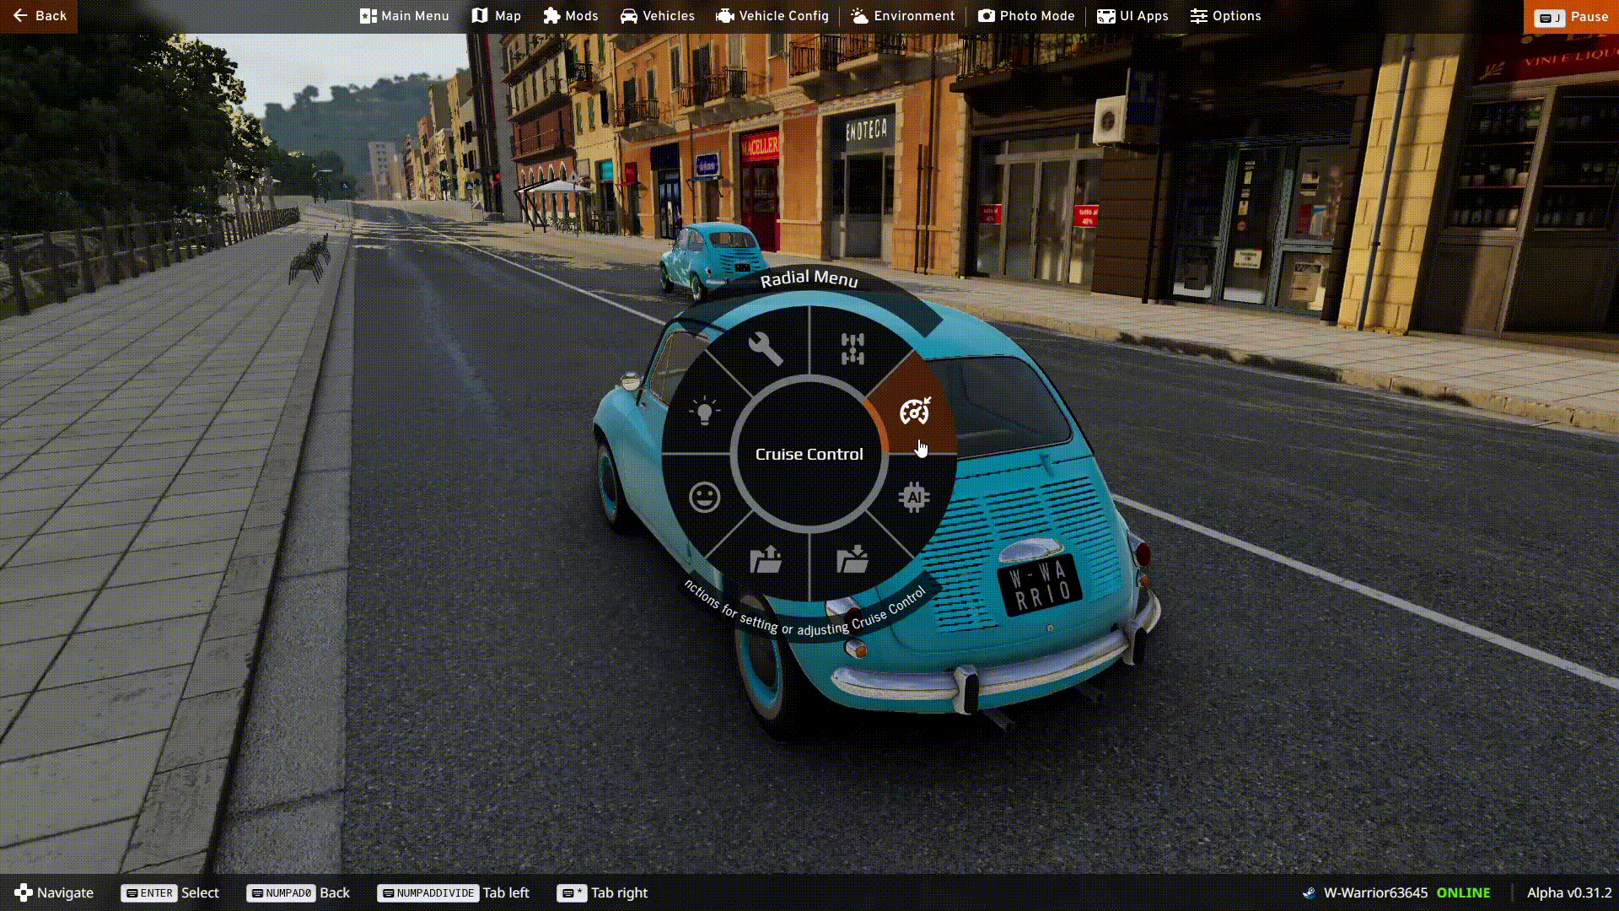Open the AI chip segment in radial menu
1619x911 pixels.
tap(914, 498)
